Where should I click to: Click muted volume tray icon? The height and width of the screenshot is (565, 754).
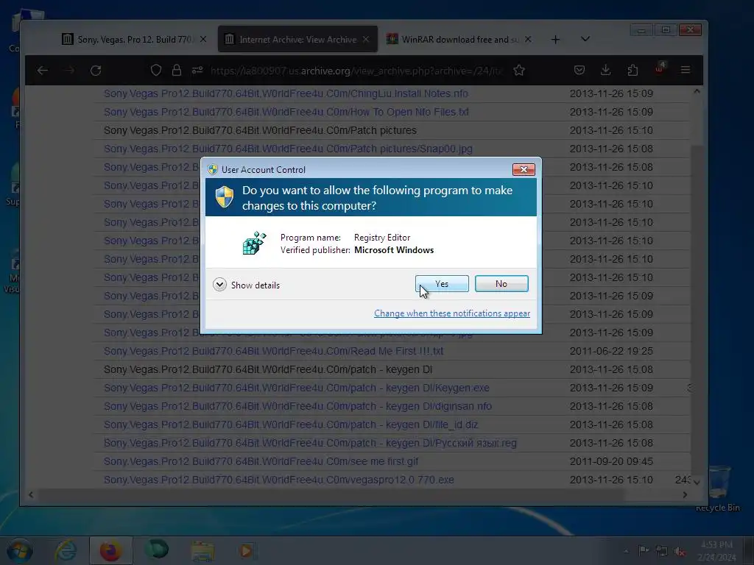680,552
